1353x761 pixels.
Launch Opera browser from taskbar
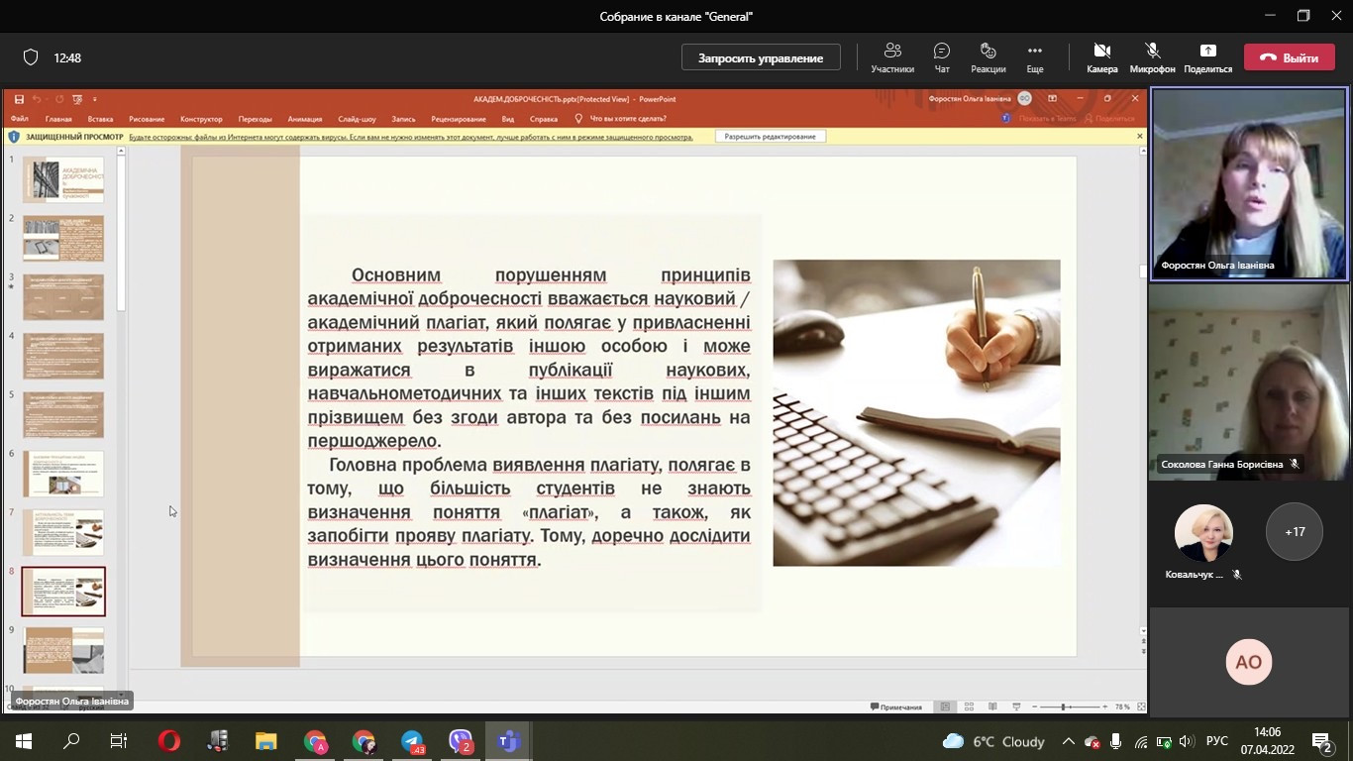click(169, 741)
